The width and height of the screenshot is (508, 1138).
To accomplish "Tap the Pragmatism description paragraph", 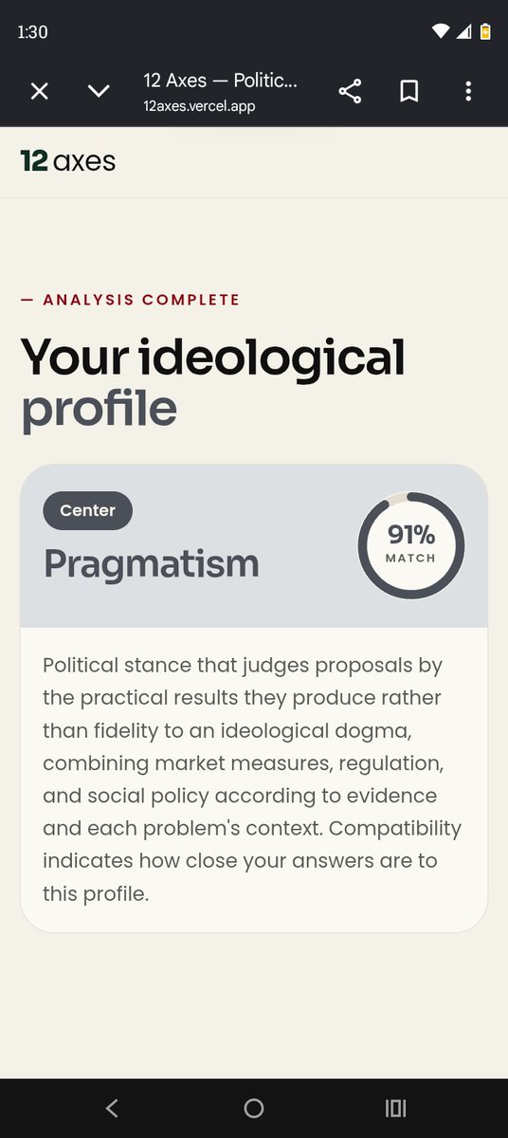I will tap(252, 780).
